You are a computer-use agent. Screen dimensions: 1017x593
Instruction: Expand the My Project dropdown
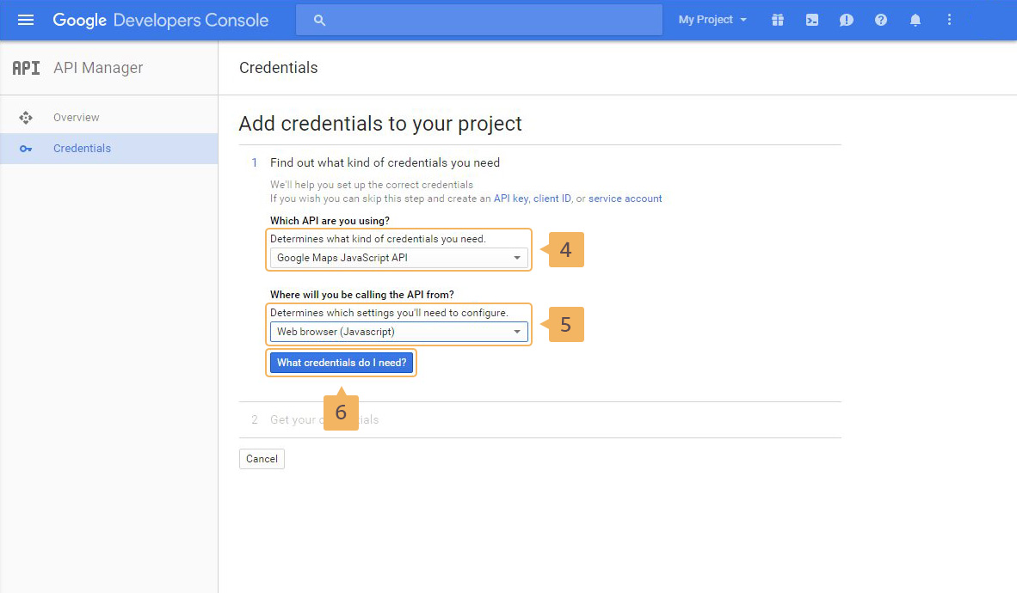pyautogui.click(x=712, y=20)
